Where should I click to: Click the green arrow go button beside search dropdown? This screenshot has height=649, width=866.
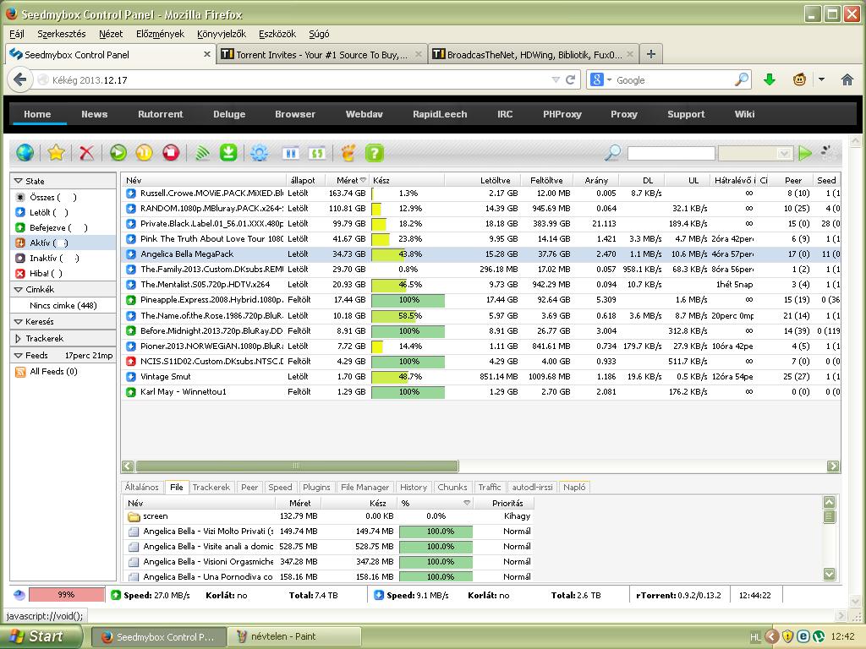pyautogui.click(x=805, y=153)
